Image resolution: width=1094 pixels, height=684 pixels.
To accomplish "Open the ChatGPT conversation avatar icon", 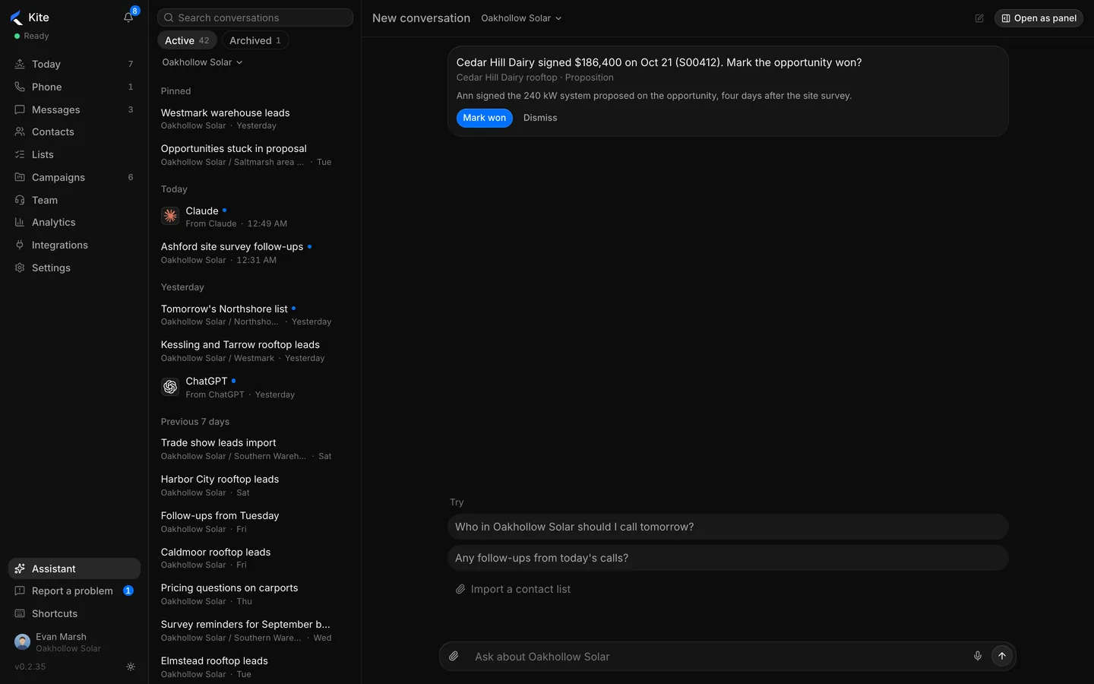I will pyautogui.click(x=170, y=387).
